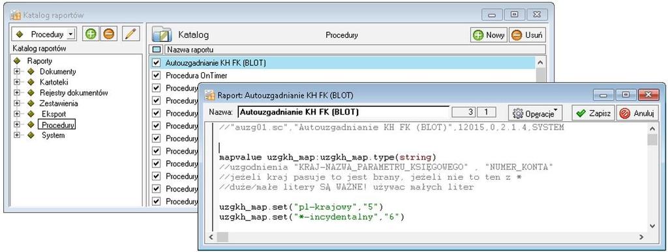Click the Usuń button with minus icon

pos(527,35)
